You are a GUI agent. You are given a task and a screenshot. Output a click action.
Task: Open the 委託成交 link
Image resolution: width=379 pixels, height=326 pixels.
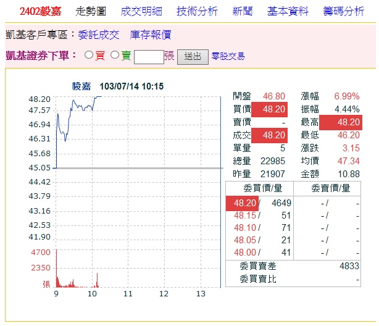click(98, 35)
